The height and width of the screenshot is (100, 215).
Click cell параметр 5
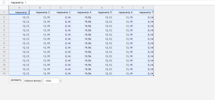[x=102, y=12]
